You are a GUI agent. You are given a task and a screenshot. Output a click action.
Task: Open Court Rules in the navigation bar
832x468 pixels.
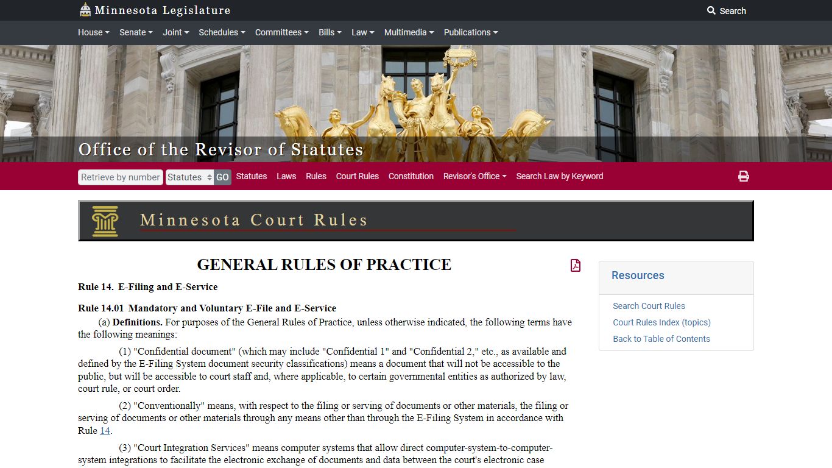coord(358,176)
